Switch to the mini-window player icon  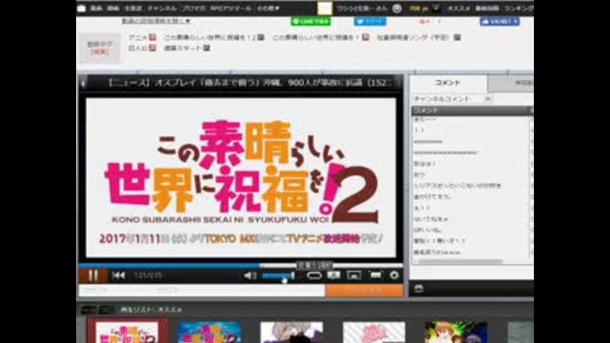pyautogui.click(x=354, y=275)
